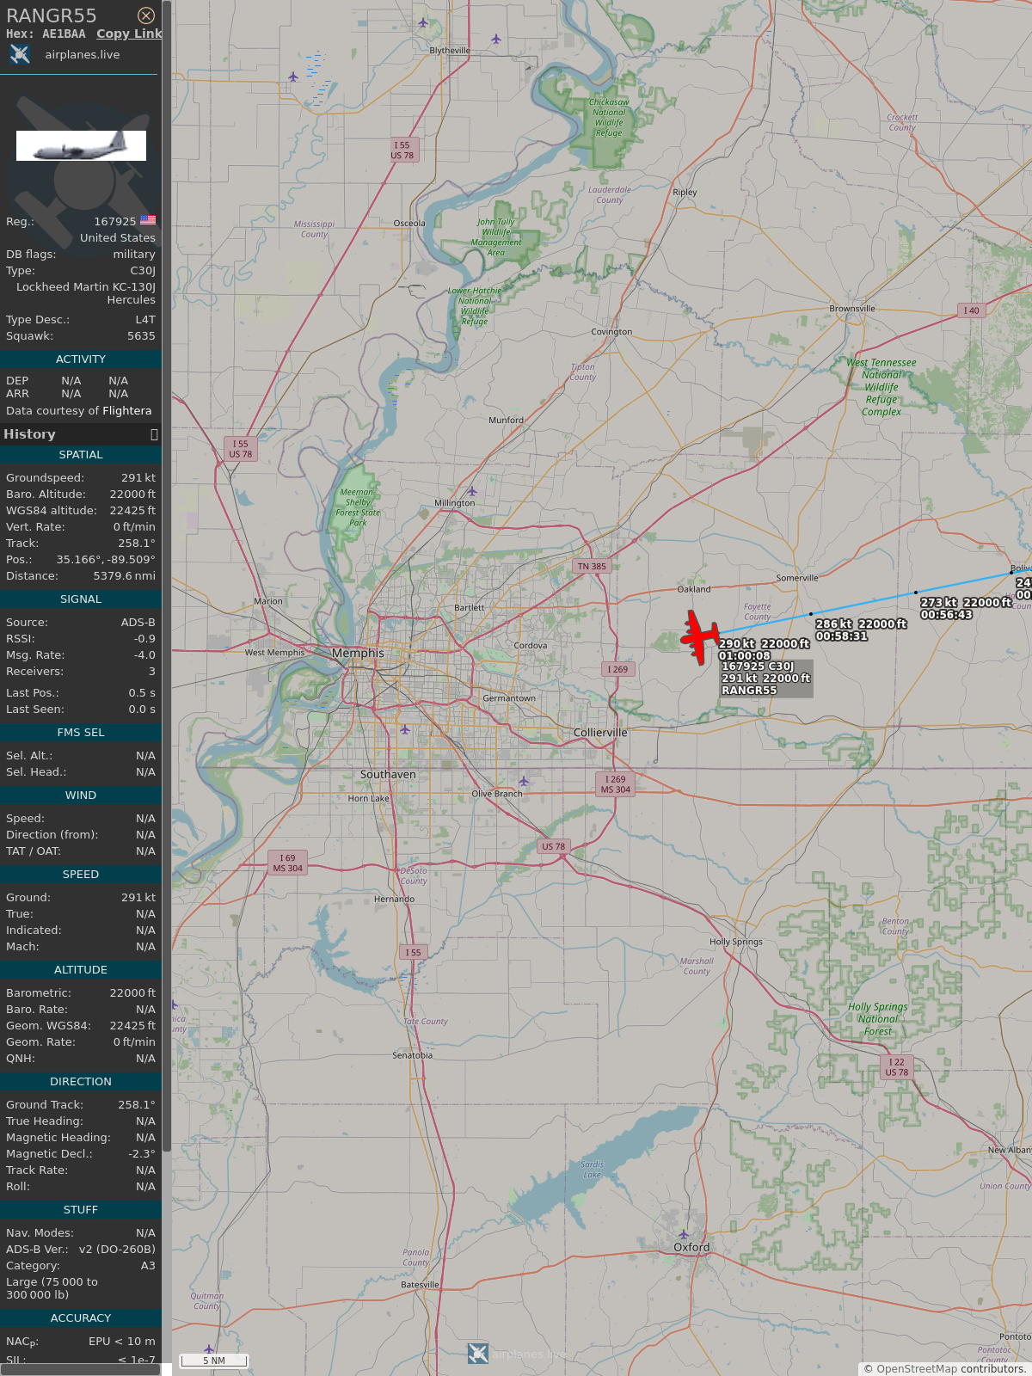Click the airport icon near Millington
Screen dimensions: 1032x1376
pos(471,492)
